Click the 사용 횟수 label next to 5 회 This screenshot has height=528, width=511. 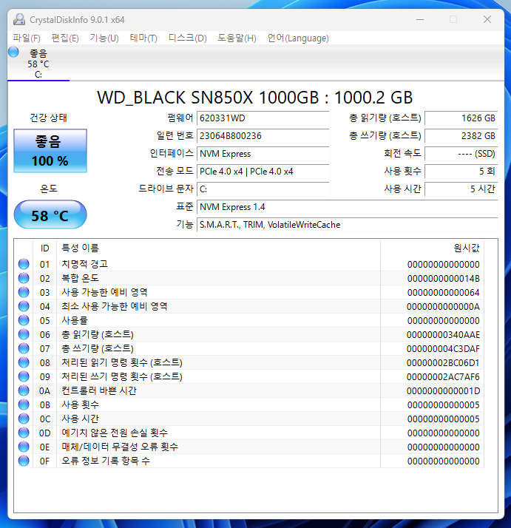coord(402,171)
